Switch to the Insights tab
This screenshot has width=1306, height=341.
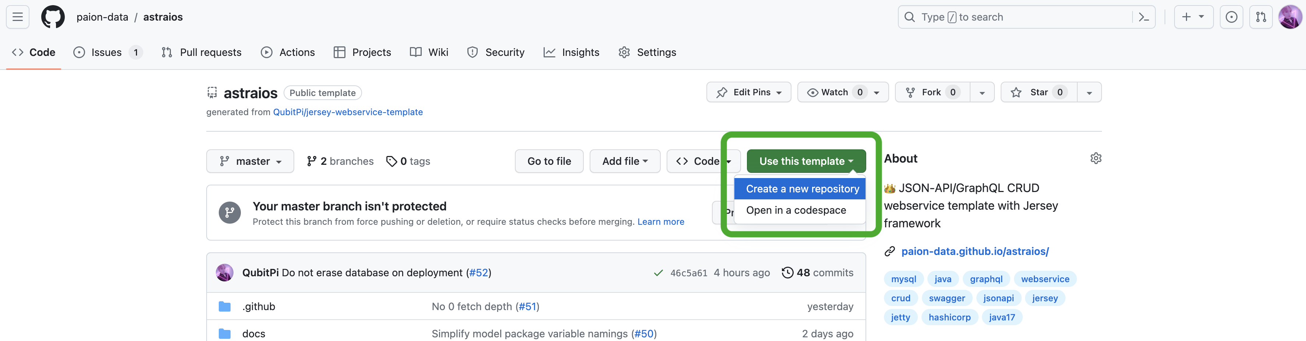(571, 52)
